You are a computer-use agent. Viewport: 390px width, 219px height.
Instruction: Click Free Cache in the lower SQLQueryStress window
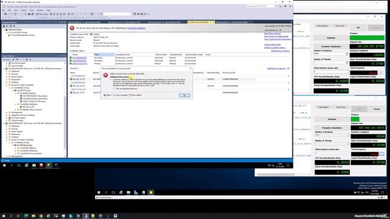(341, 107)
